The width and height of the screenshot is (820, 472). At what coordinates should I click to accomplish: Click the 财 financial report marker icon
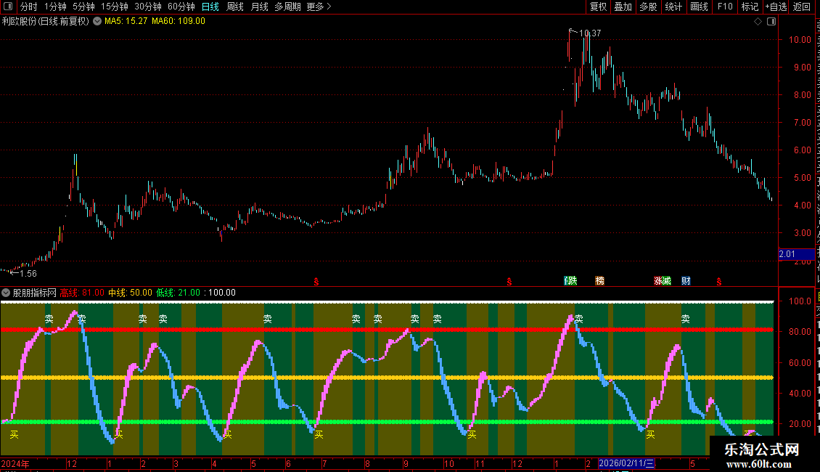(x=686, y=281)
